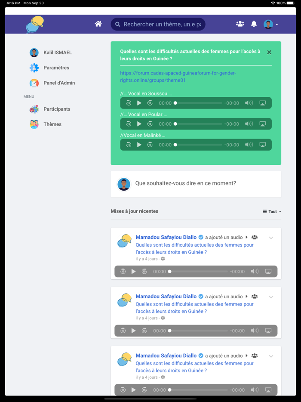Click the Panel d'Admin compass icon
This screenshot has height=402, width=301.
[x=34, y=83]
